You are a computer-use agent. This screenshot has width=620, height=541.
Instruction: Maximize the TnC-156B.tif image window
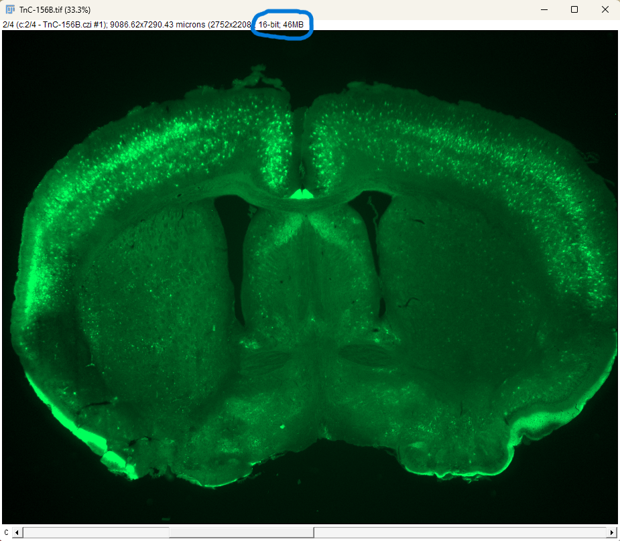(574, 9)
